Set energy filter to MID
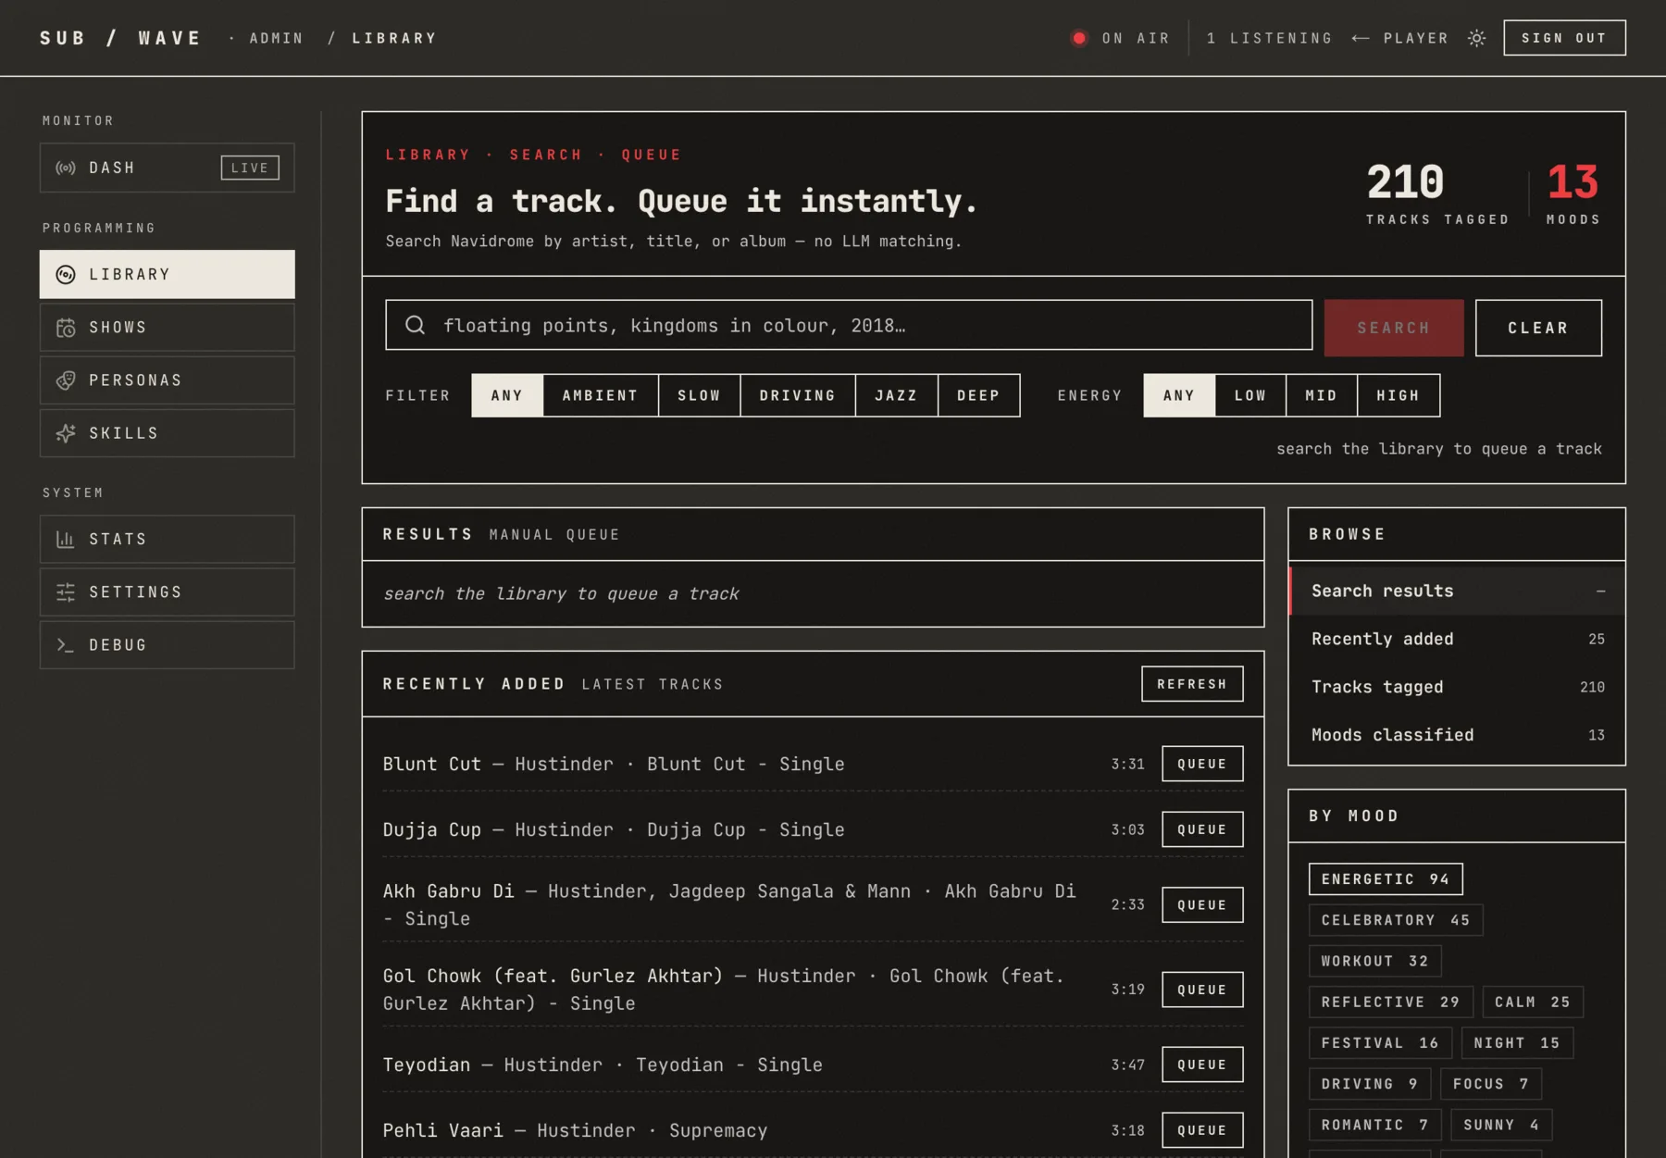This screenshot has width=1666, height=1158. (1322, 395)
